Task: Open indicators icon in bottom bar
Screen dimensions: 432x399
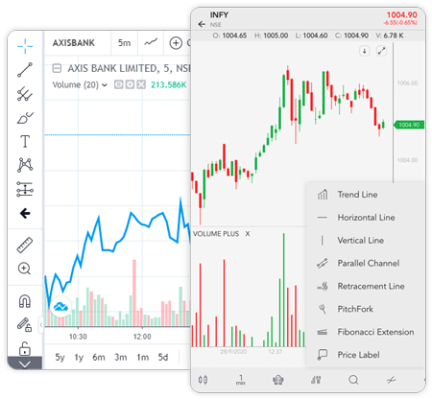Action: 316,380
